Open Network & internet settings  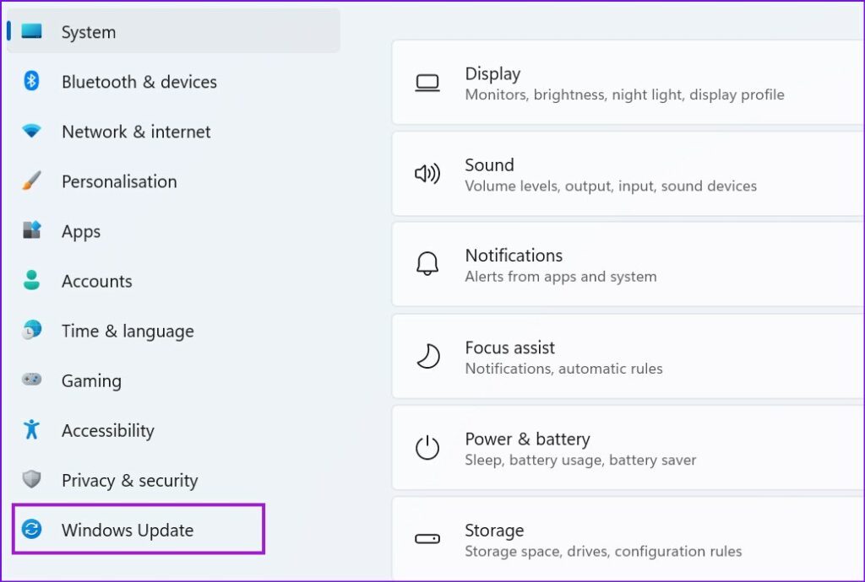135,132
